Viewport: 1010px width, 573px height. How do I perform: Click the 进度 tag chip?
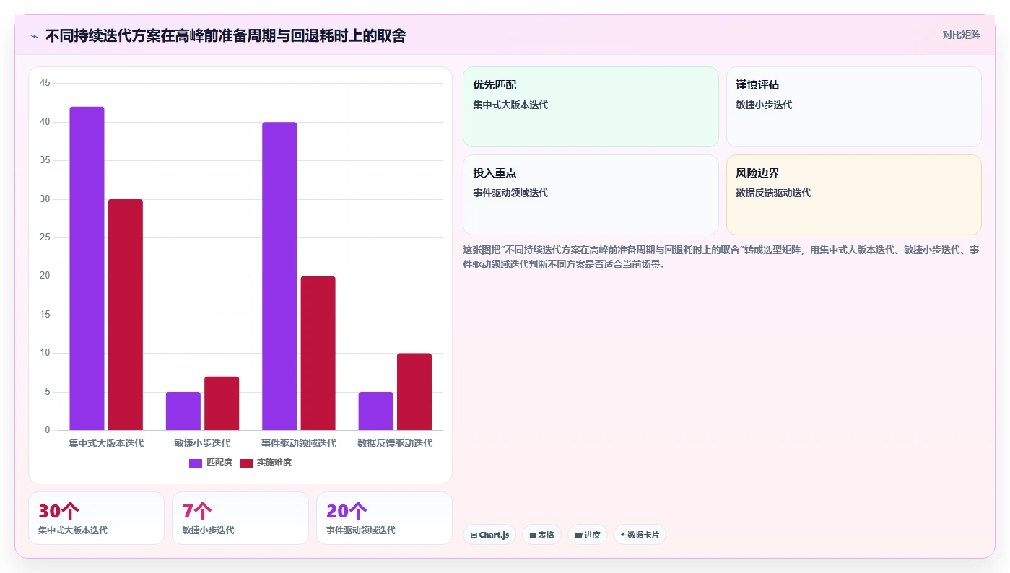pos(588,535)
